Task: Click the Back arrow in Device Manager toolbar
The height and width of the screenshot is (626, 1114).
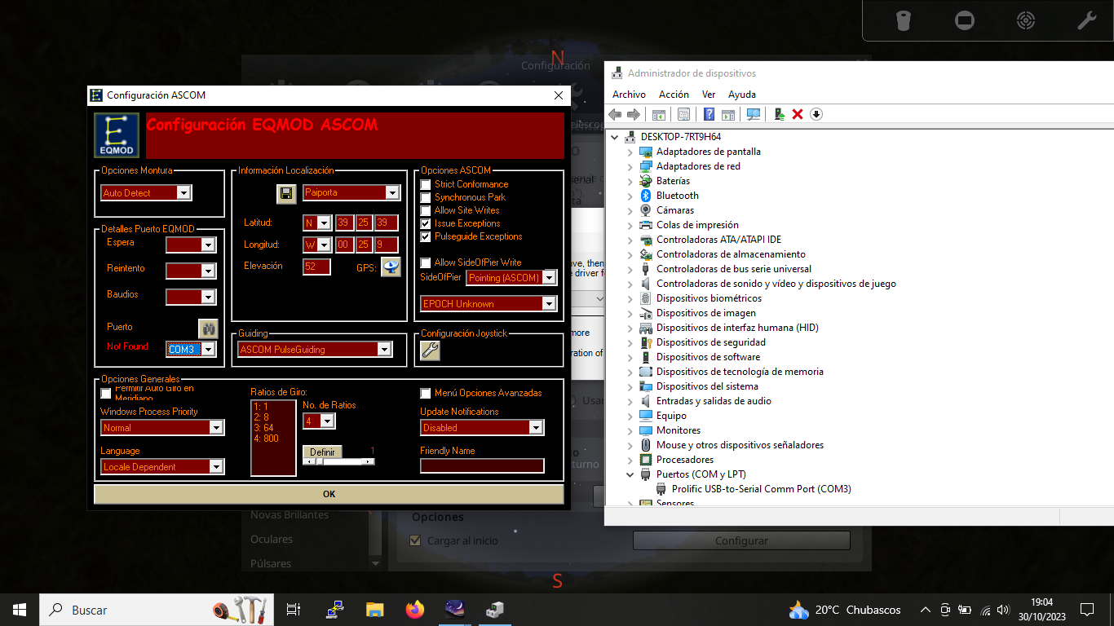Action: (615, 114)
